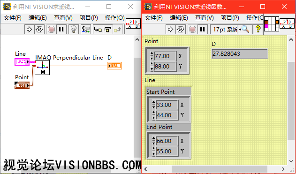Click front panel vertical scrollbar thumb
Viewport: 296px width, 174px height.
point(291,101)
